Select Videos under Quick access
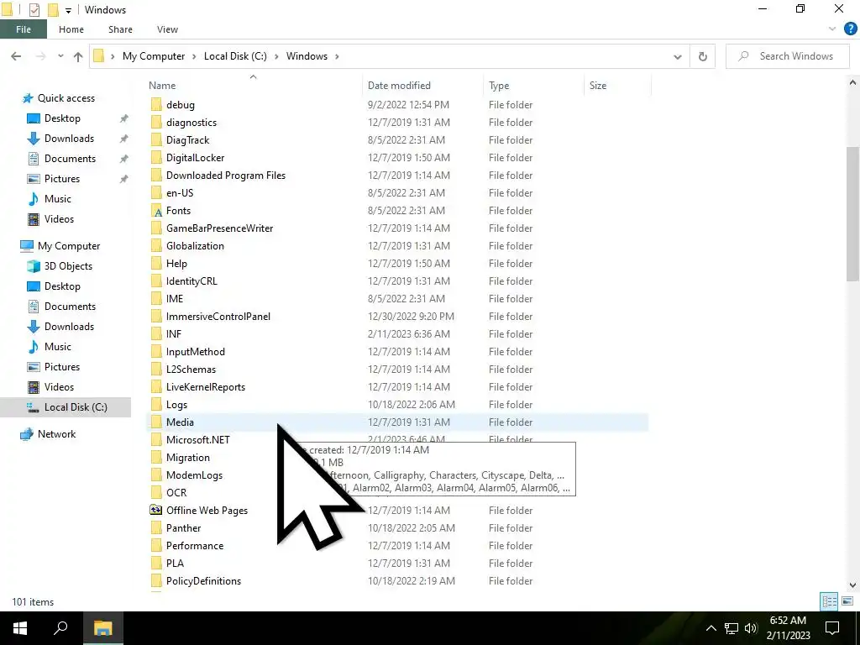 [x=60, y=219]
